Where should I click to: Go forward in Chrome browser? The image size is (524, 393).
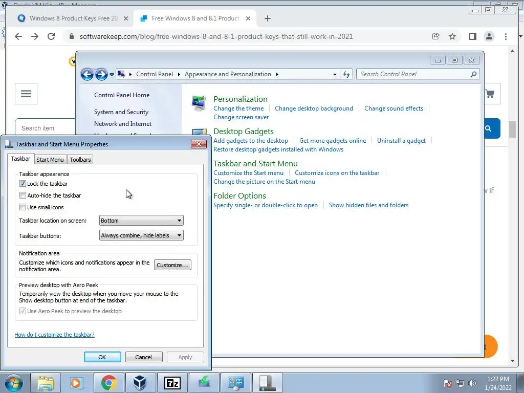[x=35, y=36]
